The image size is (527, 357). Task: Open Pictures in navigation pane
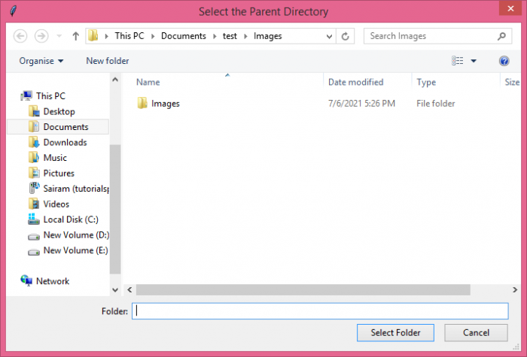[59, 173]
